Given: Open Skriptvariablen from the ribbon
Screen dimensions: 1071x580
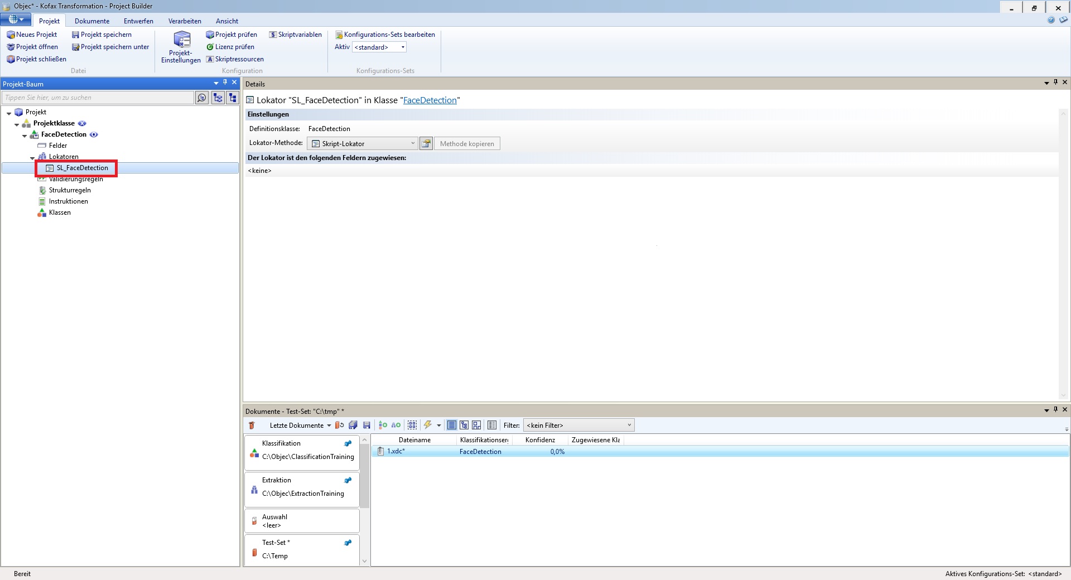Looking at the screenshot, I should pyautogui.click(x=295, y=35).
